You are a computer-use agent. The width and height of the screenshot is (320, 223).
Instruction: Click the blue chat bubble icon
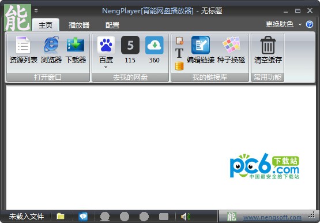click(83, 217)
